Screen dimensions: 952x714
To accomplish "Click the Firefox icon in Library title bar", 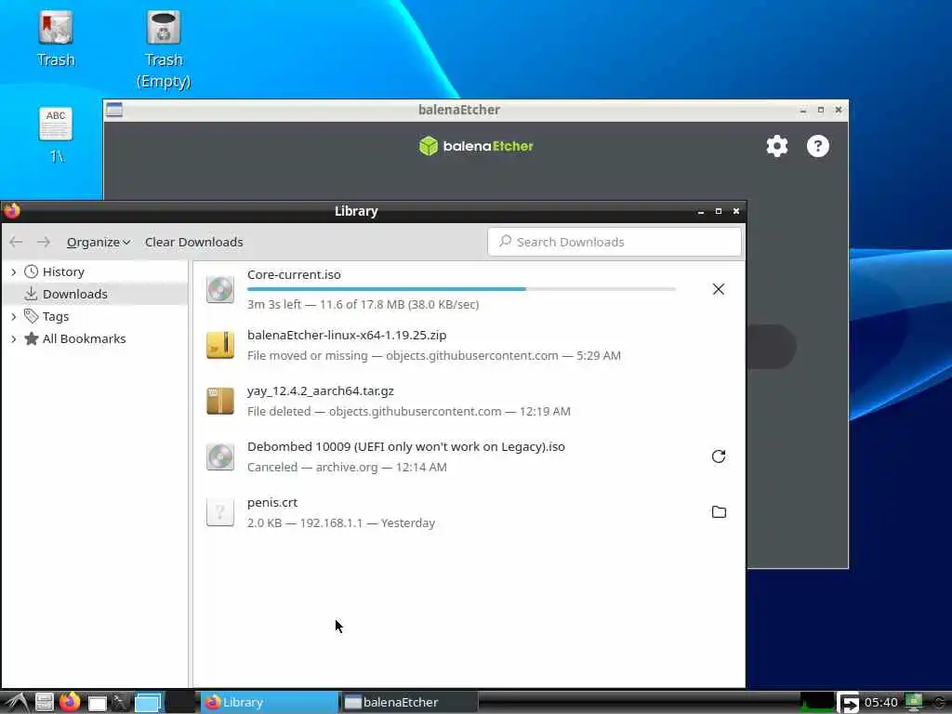I will click(x=11, y=211).
